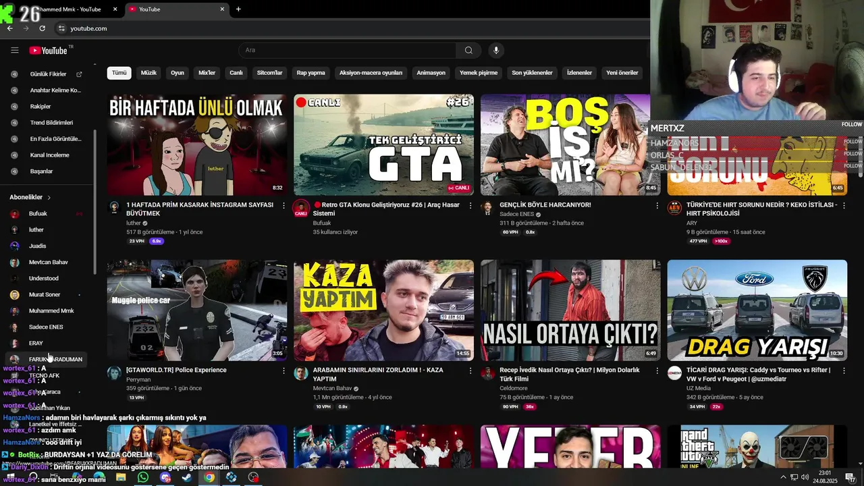Open the Bufuak live channel avatar
The height and width of the screenshot is (486, 864).
(301, 209)
